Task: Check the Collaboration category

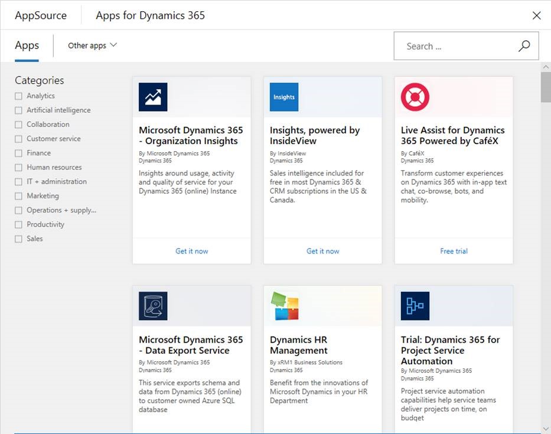Action: click(x=19, y=125)
